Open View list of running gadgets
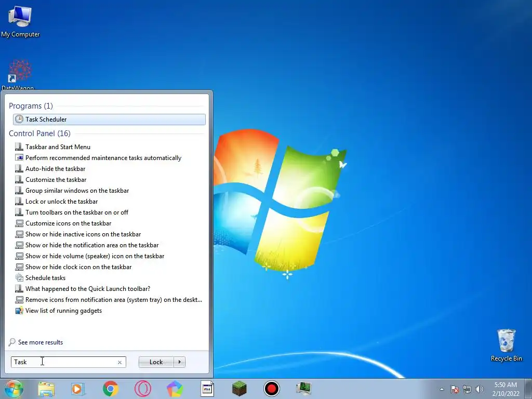Image resolution: width=532 pixels, height=399 pixels. (63, 311)
